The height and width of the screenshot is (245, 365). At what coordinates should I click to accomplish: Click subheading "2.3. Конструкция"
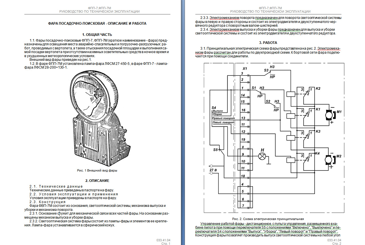(48, 202)
